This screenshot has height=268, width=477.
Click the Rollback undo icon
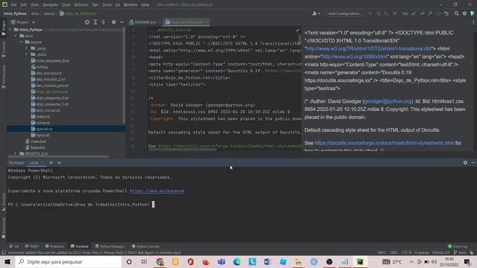(x=446, y=13)
